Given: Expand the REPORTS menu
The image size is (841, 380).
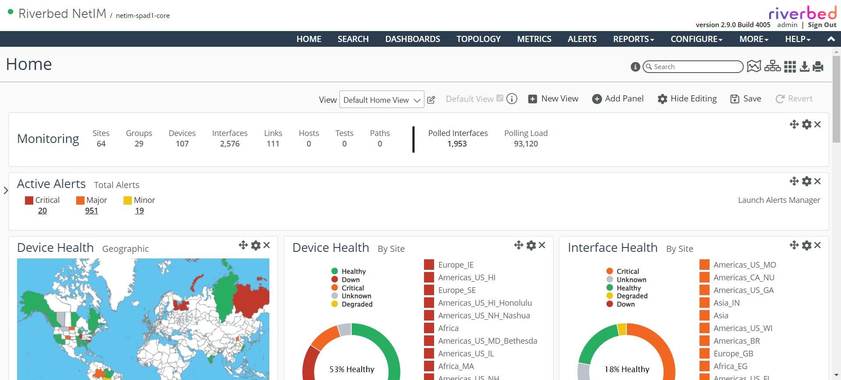Looking at the screenshot, I should [x=633, y=39].
